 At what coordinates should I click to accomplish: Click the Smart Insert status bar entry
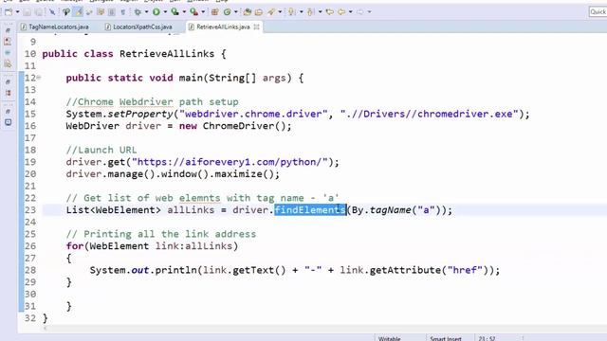(x=446, y=339)
